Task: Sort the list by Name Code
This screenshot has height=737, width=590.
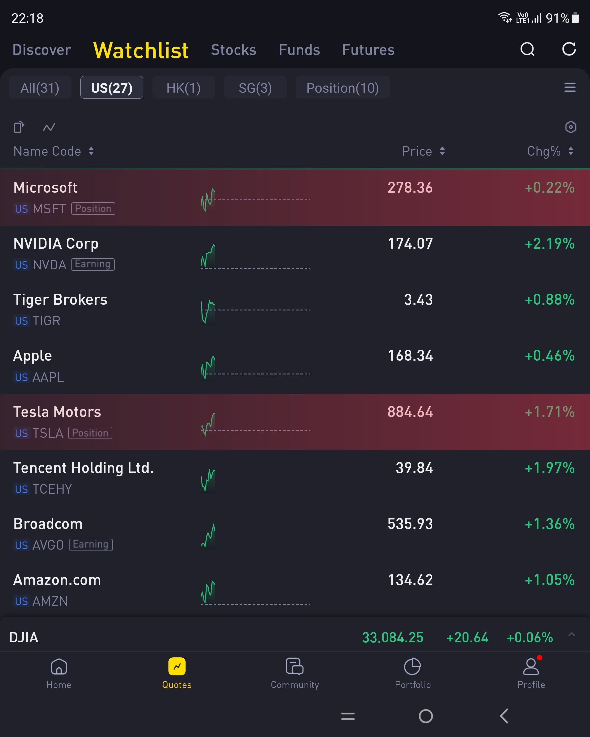Action: pos(53,151)
